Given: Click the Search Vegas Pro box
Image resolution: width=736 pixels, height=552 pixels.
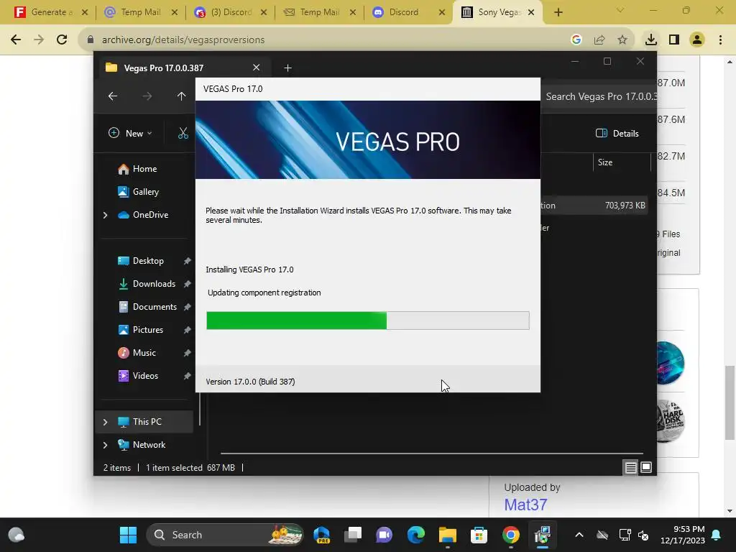Looking at the screenshot, I should point(599,96).
